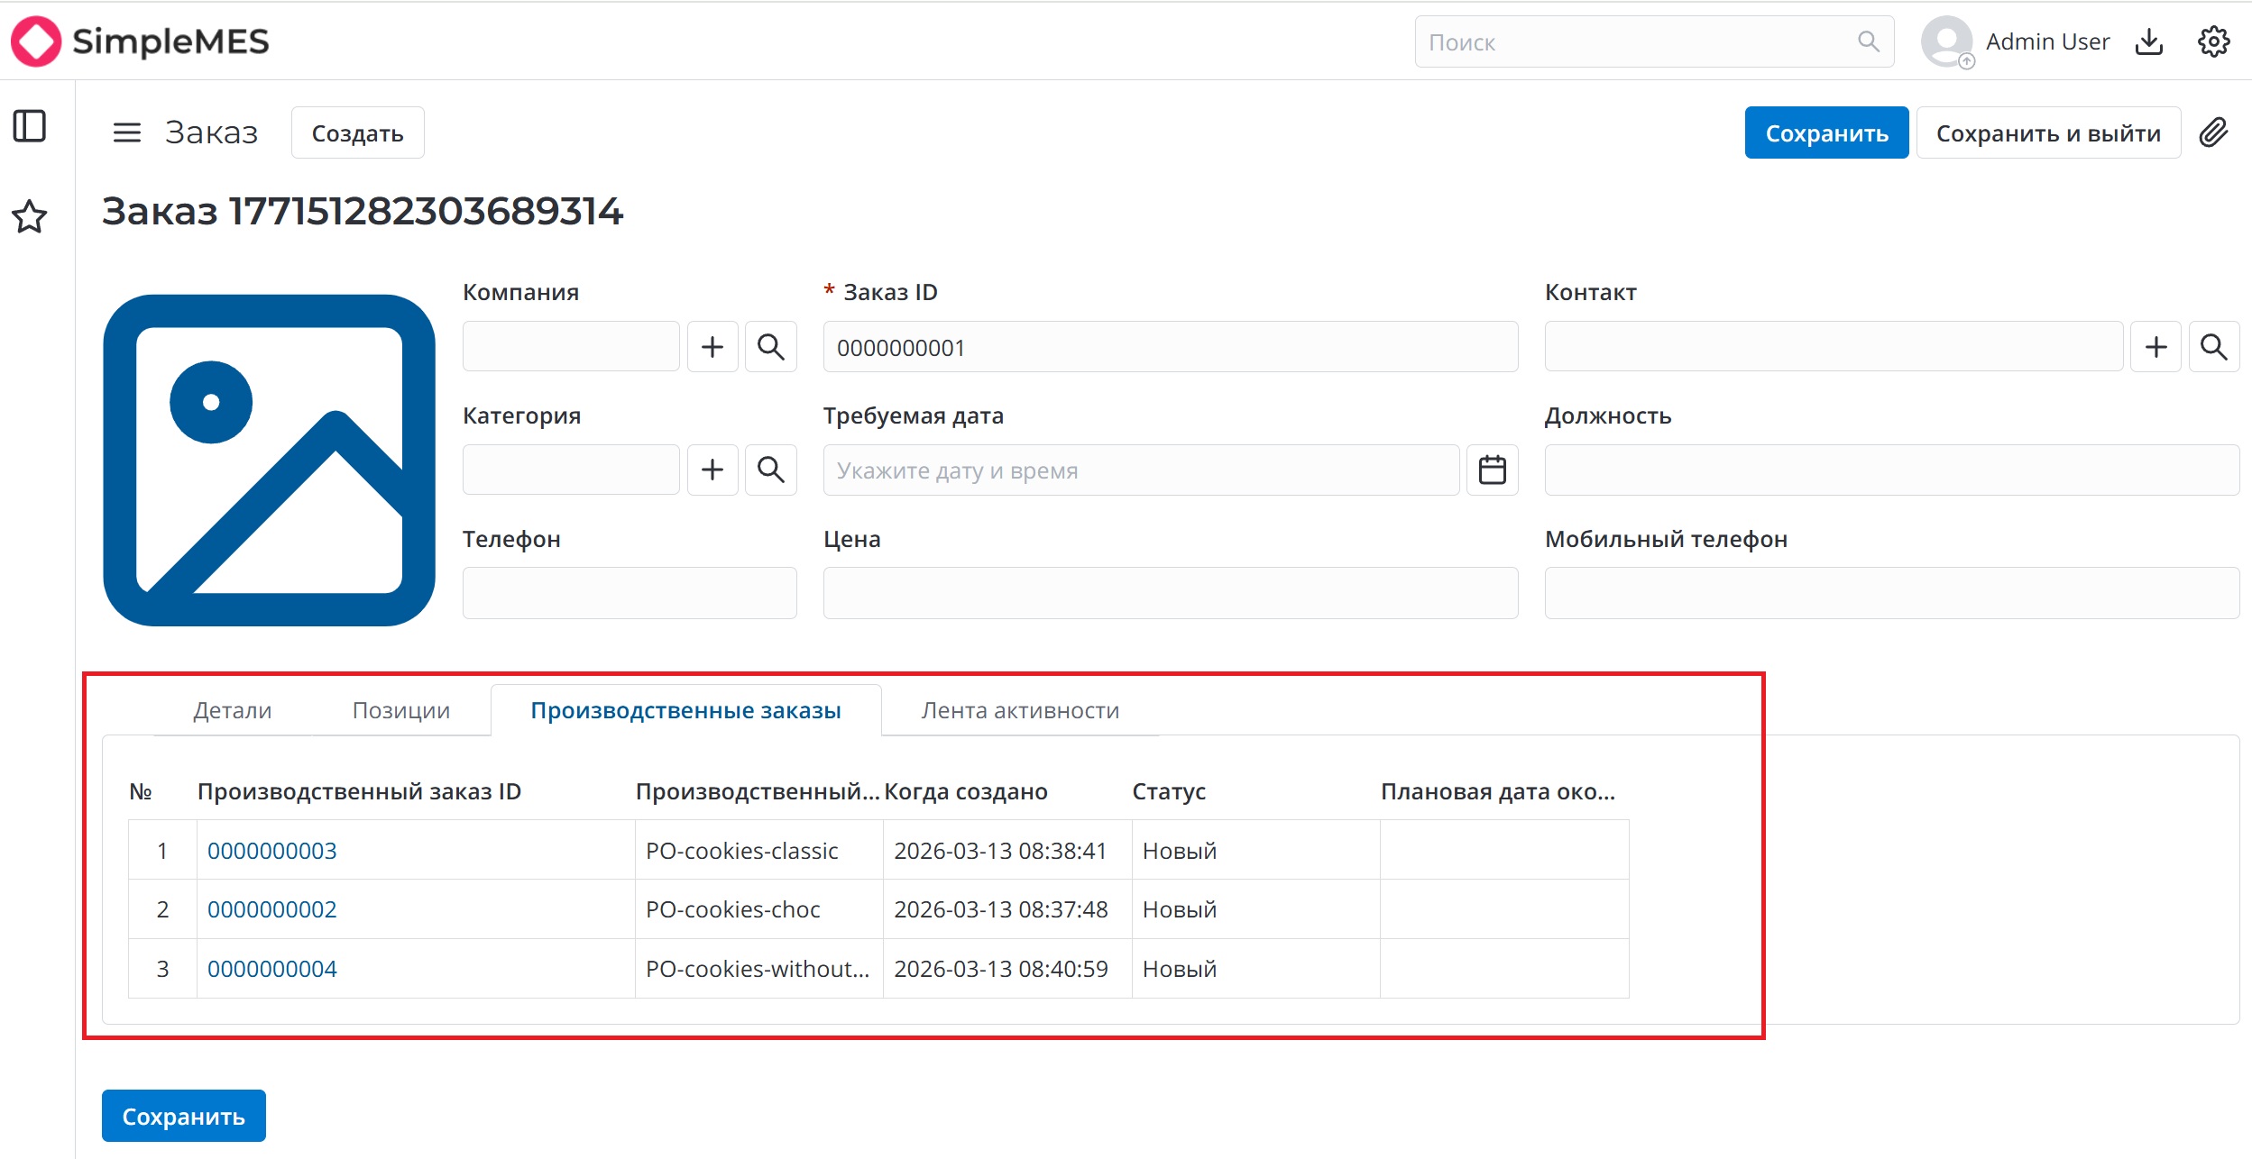Click the paperclip attachments icon
The width and height of the screenshot is (2252, 1159).
coord(2213,132)
